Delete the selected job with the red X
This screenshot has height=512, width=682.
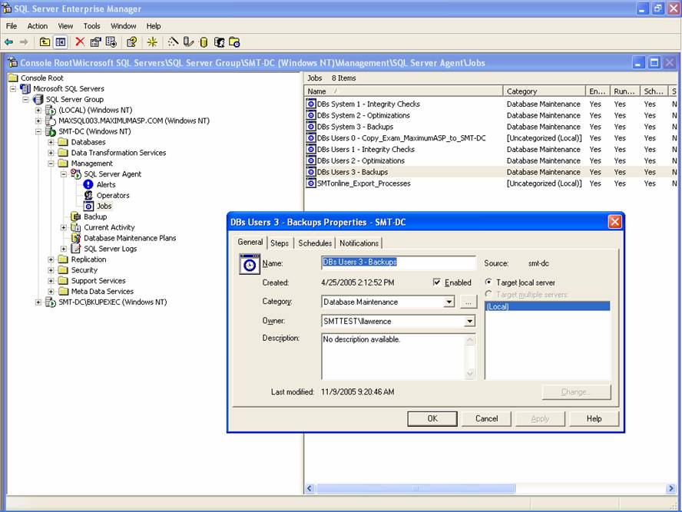tap(80, 41)
